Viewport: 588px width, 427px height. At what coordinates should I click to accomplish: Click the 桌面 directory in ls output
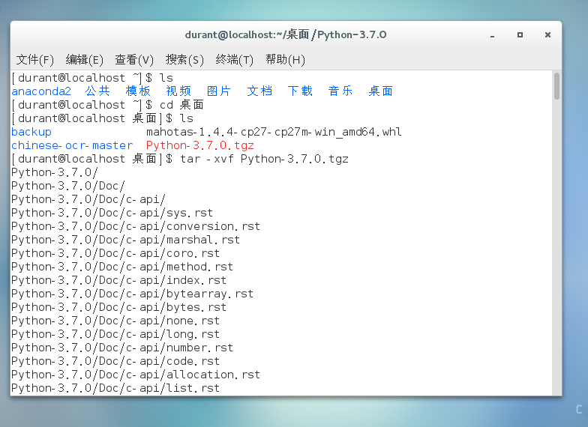(381, 91)
